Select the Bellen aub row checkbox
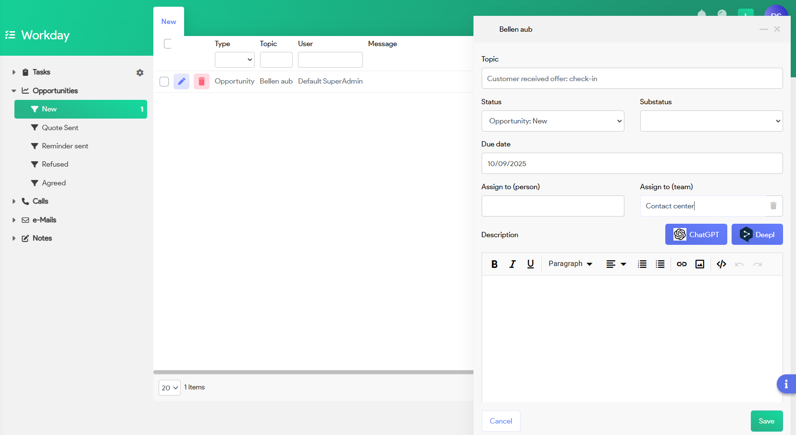 tap(164, 82)
